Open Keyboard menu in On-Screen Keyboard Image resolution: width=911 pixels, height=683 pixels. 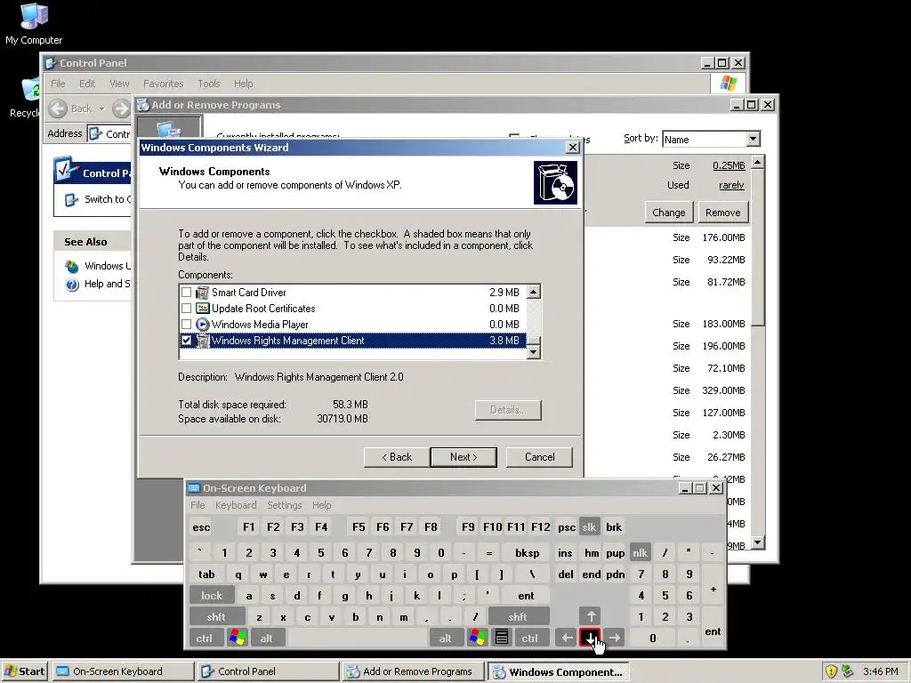236,505
